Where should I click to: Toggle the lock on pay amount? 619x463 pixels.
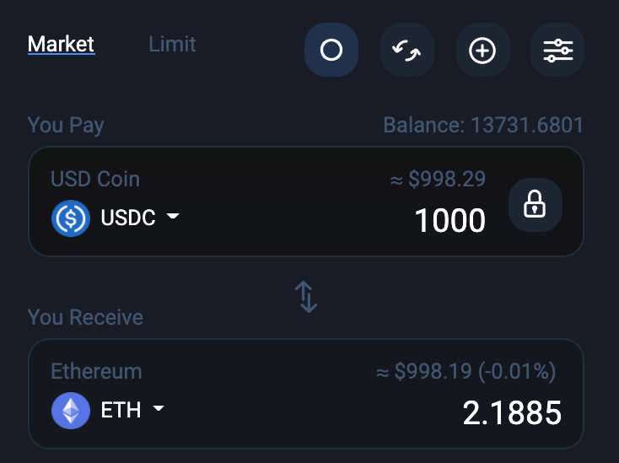(x=535, y=204)
